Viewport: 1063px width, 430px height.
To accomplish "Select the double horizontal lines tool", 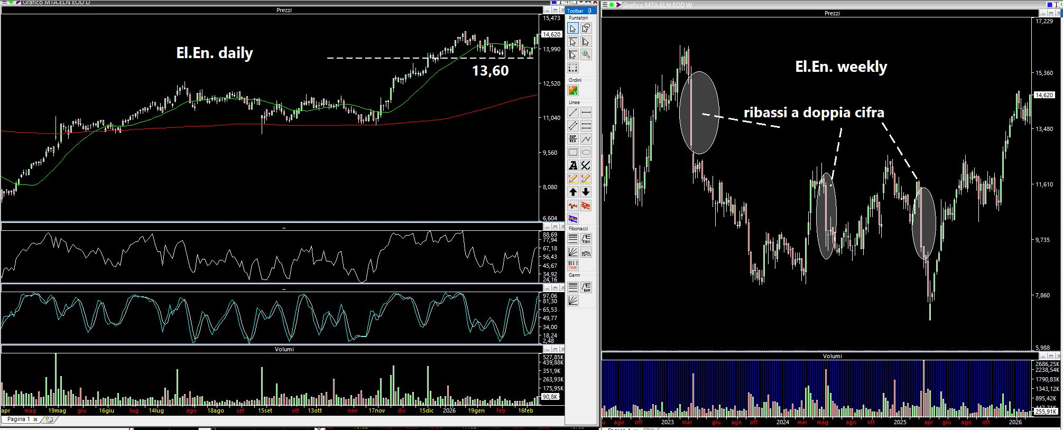I will (586, 126).
